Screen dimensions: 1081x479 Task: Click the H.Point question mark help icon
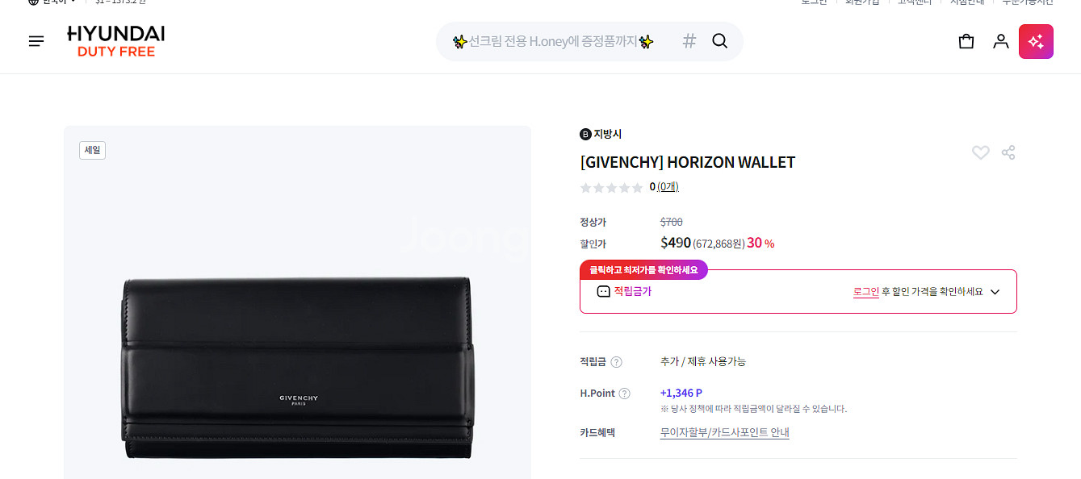tap(624, 394)
